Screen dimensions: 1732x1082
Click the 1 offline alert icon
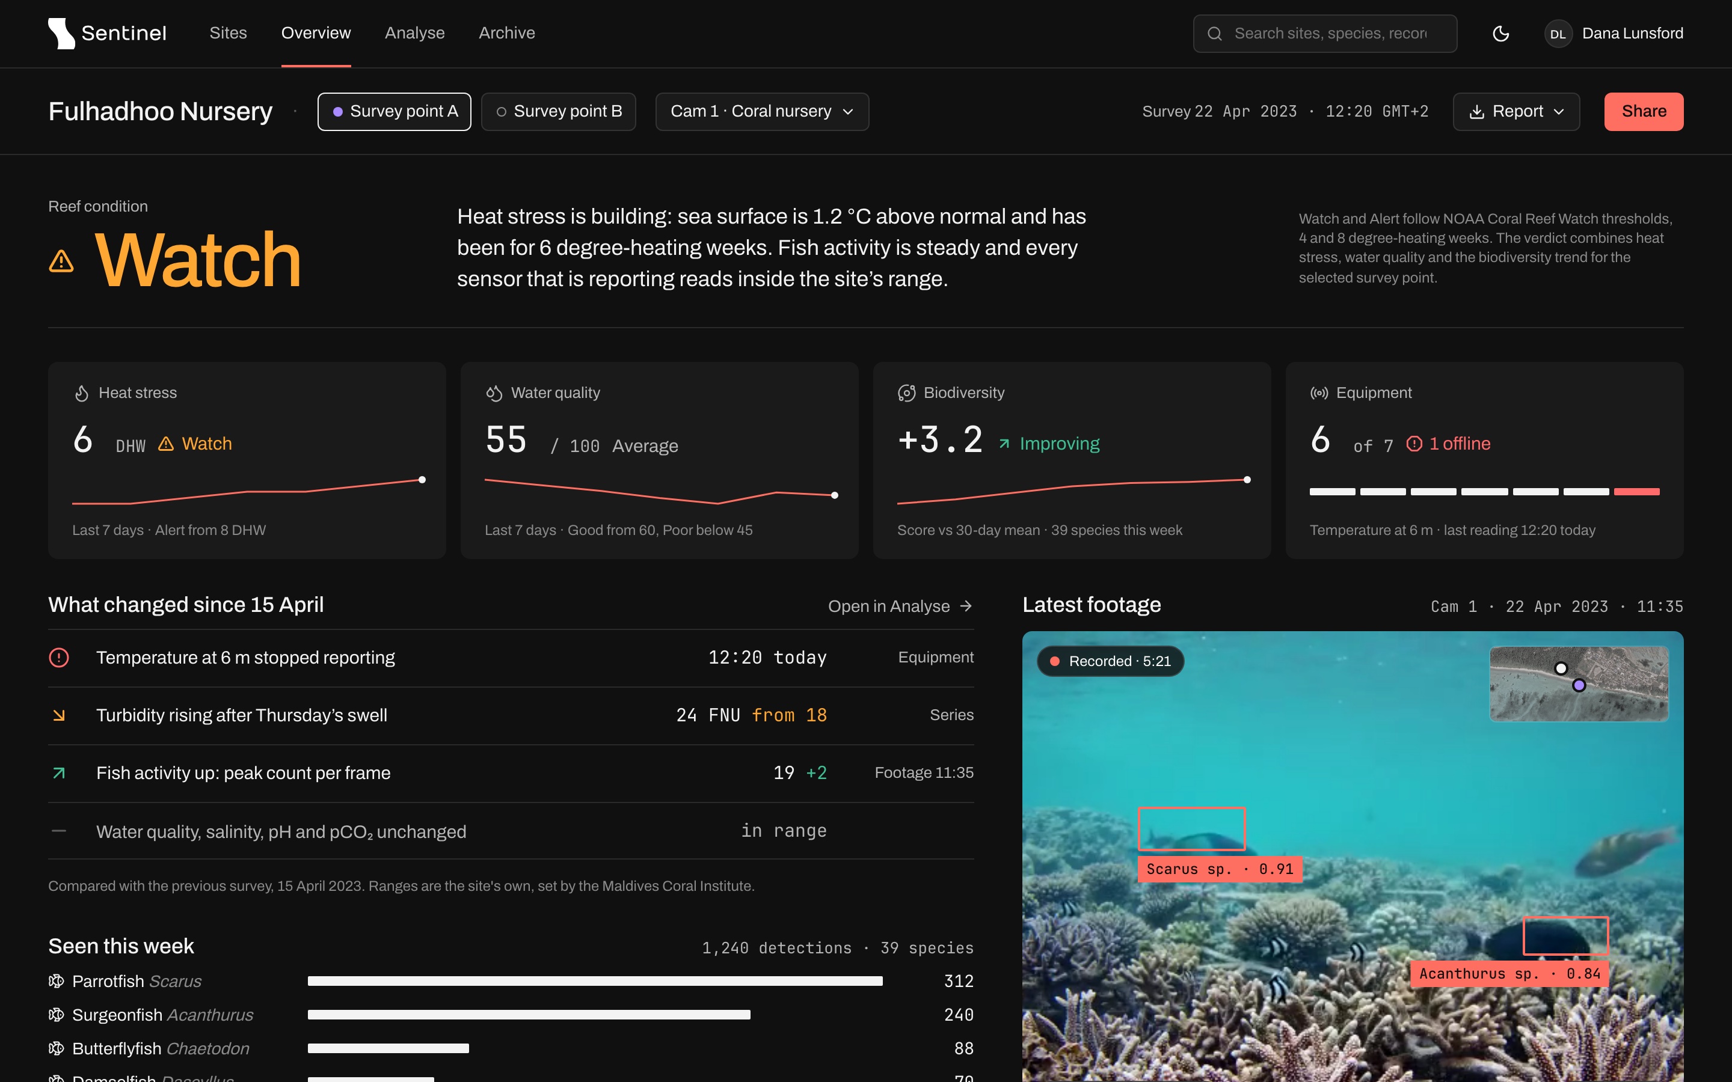(x=1414, y=444)
